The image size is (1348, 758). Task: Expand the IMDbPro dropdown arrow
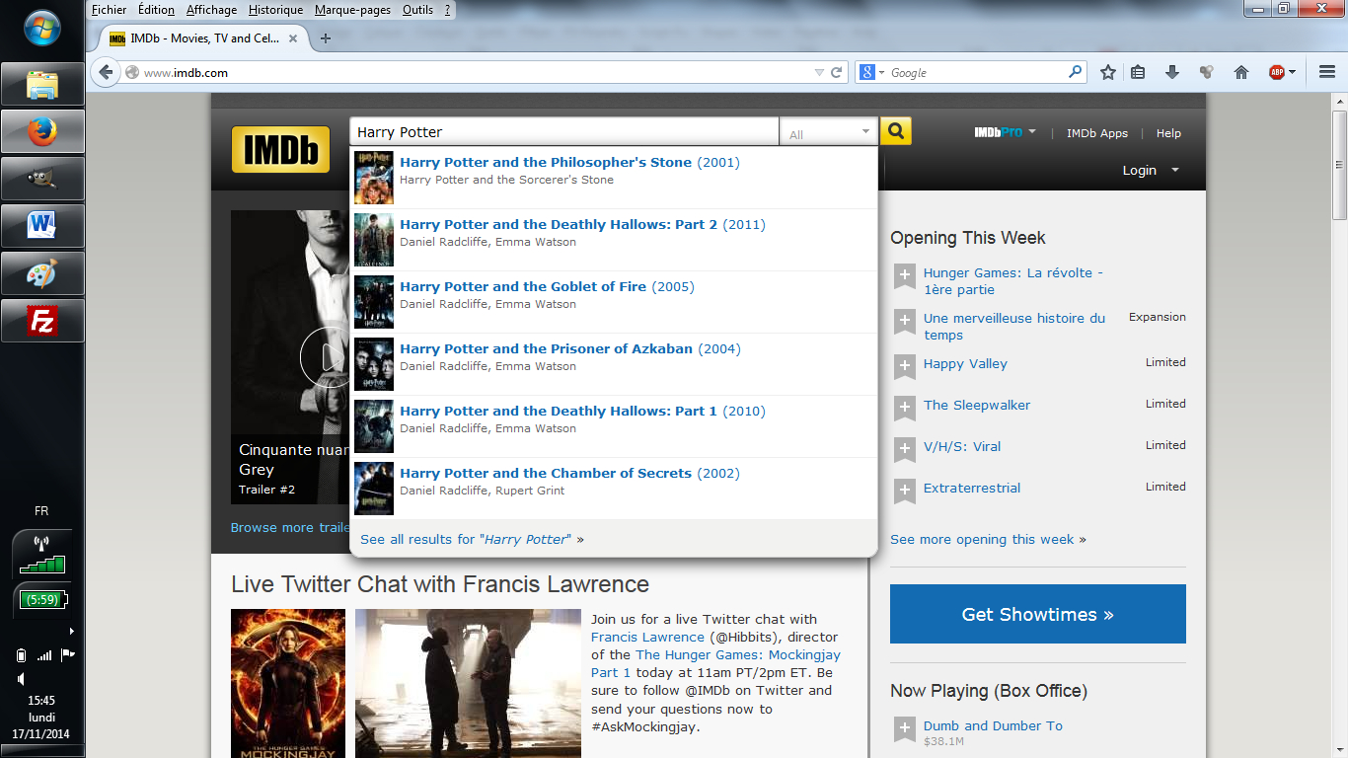pyautogui.click(x=1032, y=131)
